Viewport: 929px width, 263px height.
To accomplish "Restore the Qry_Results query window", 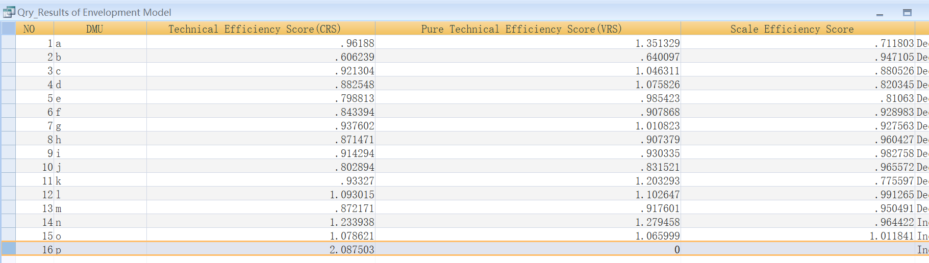I will coord(907,13).
